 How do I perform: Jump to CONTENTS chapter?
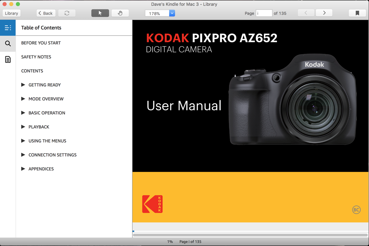point(32,71)
